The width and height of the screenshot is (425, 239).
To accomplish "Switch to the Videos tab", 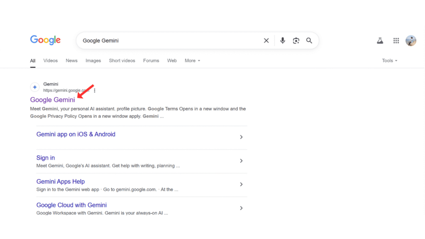I will 50,61.
